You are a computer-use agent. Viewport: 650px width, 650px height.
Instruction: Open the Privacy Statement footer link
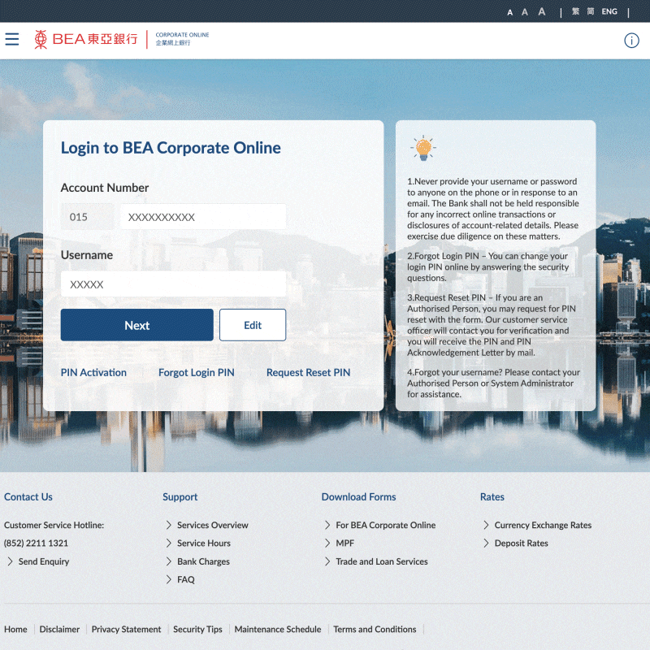pyautogui.click(x=126, y=629)
